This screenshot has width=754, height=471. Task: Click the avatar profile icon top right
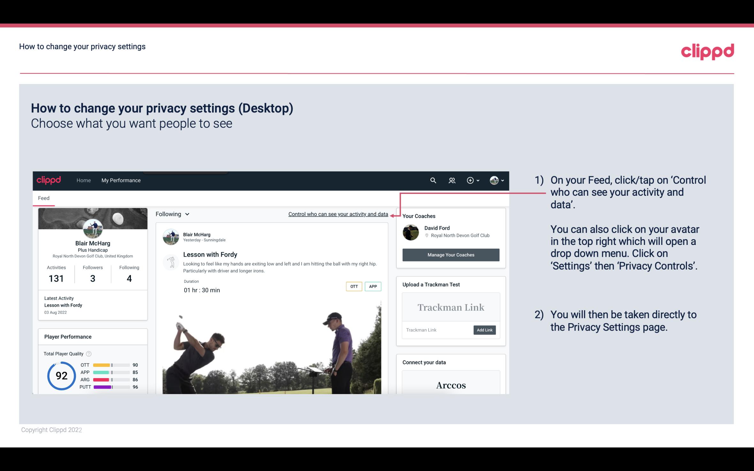click(x=494, y=179)
